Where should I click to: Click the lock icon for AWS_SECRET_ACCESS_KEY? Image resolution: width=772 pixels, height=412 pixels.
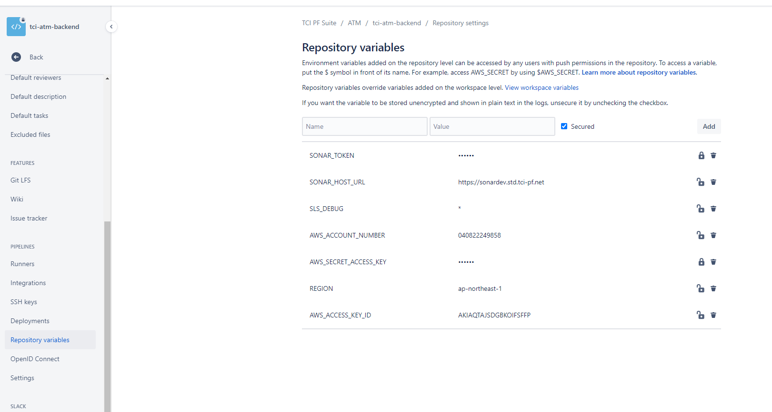click(x=701, y=262)
